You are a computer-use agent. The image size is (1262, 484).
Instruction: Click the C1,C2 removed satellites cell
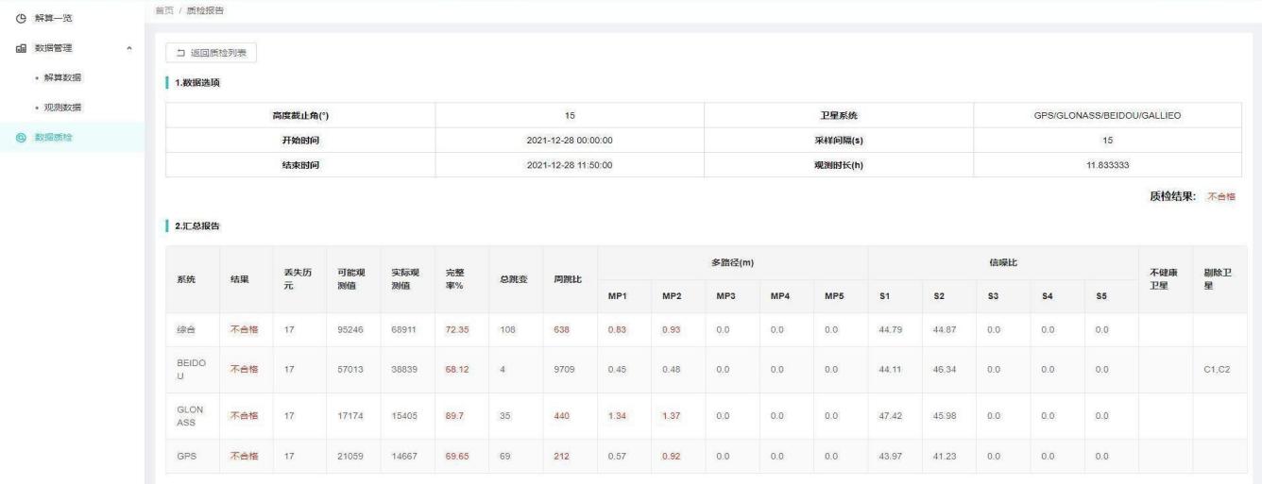coord(1215,369)
